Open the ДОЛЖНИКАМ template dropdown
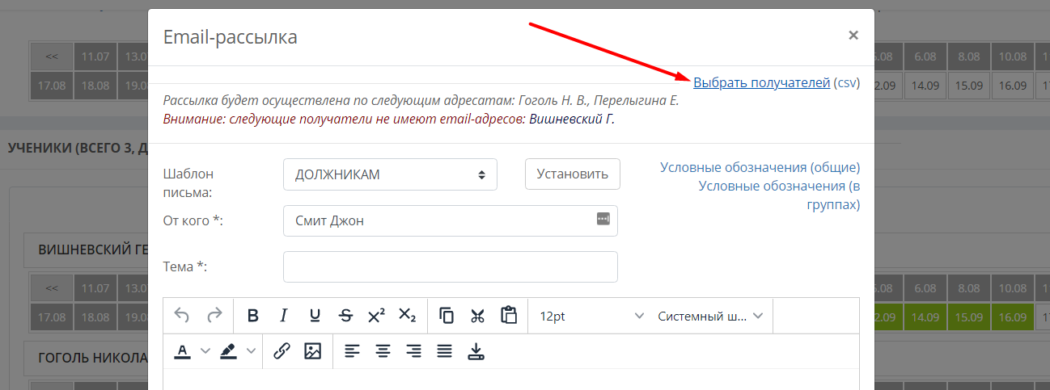This screenshot has height=390, width=1050. 390,174
